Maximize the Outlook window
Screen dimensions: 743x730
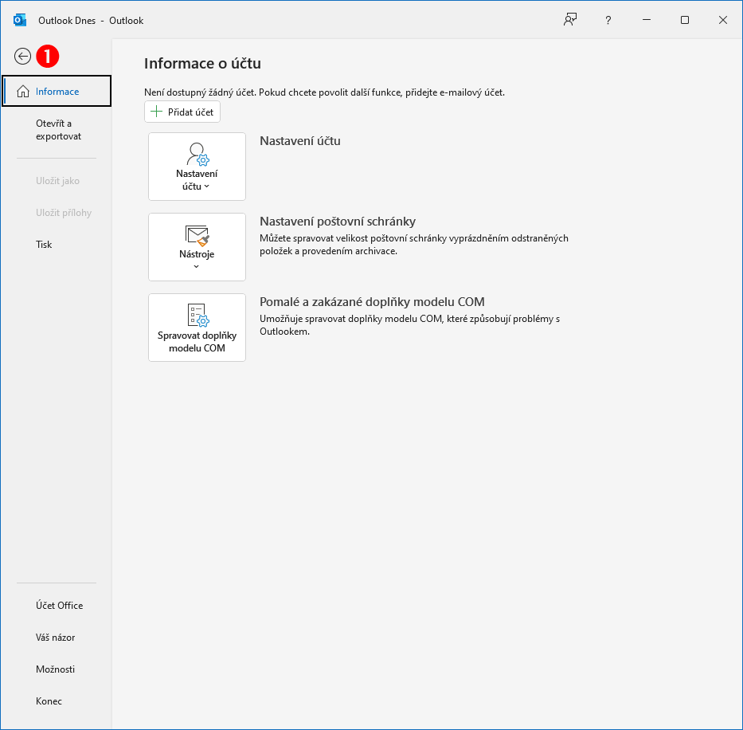[x=684, y=20]
